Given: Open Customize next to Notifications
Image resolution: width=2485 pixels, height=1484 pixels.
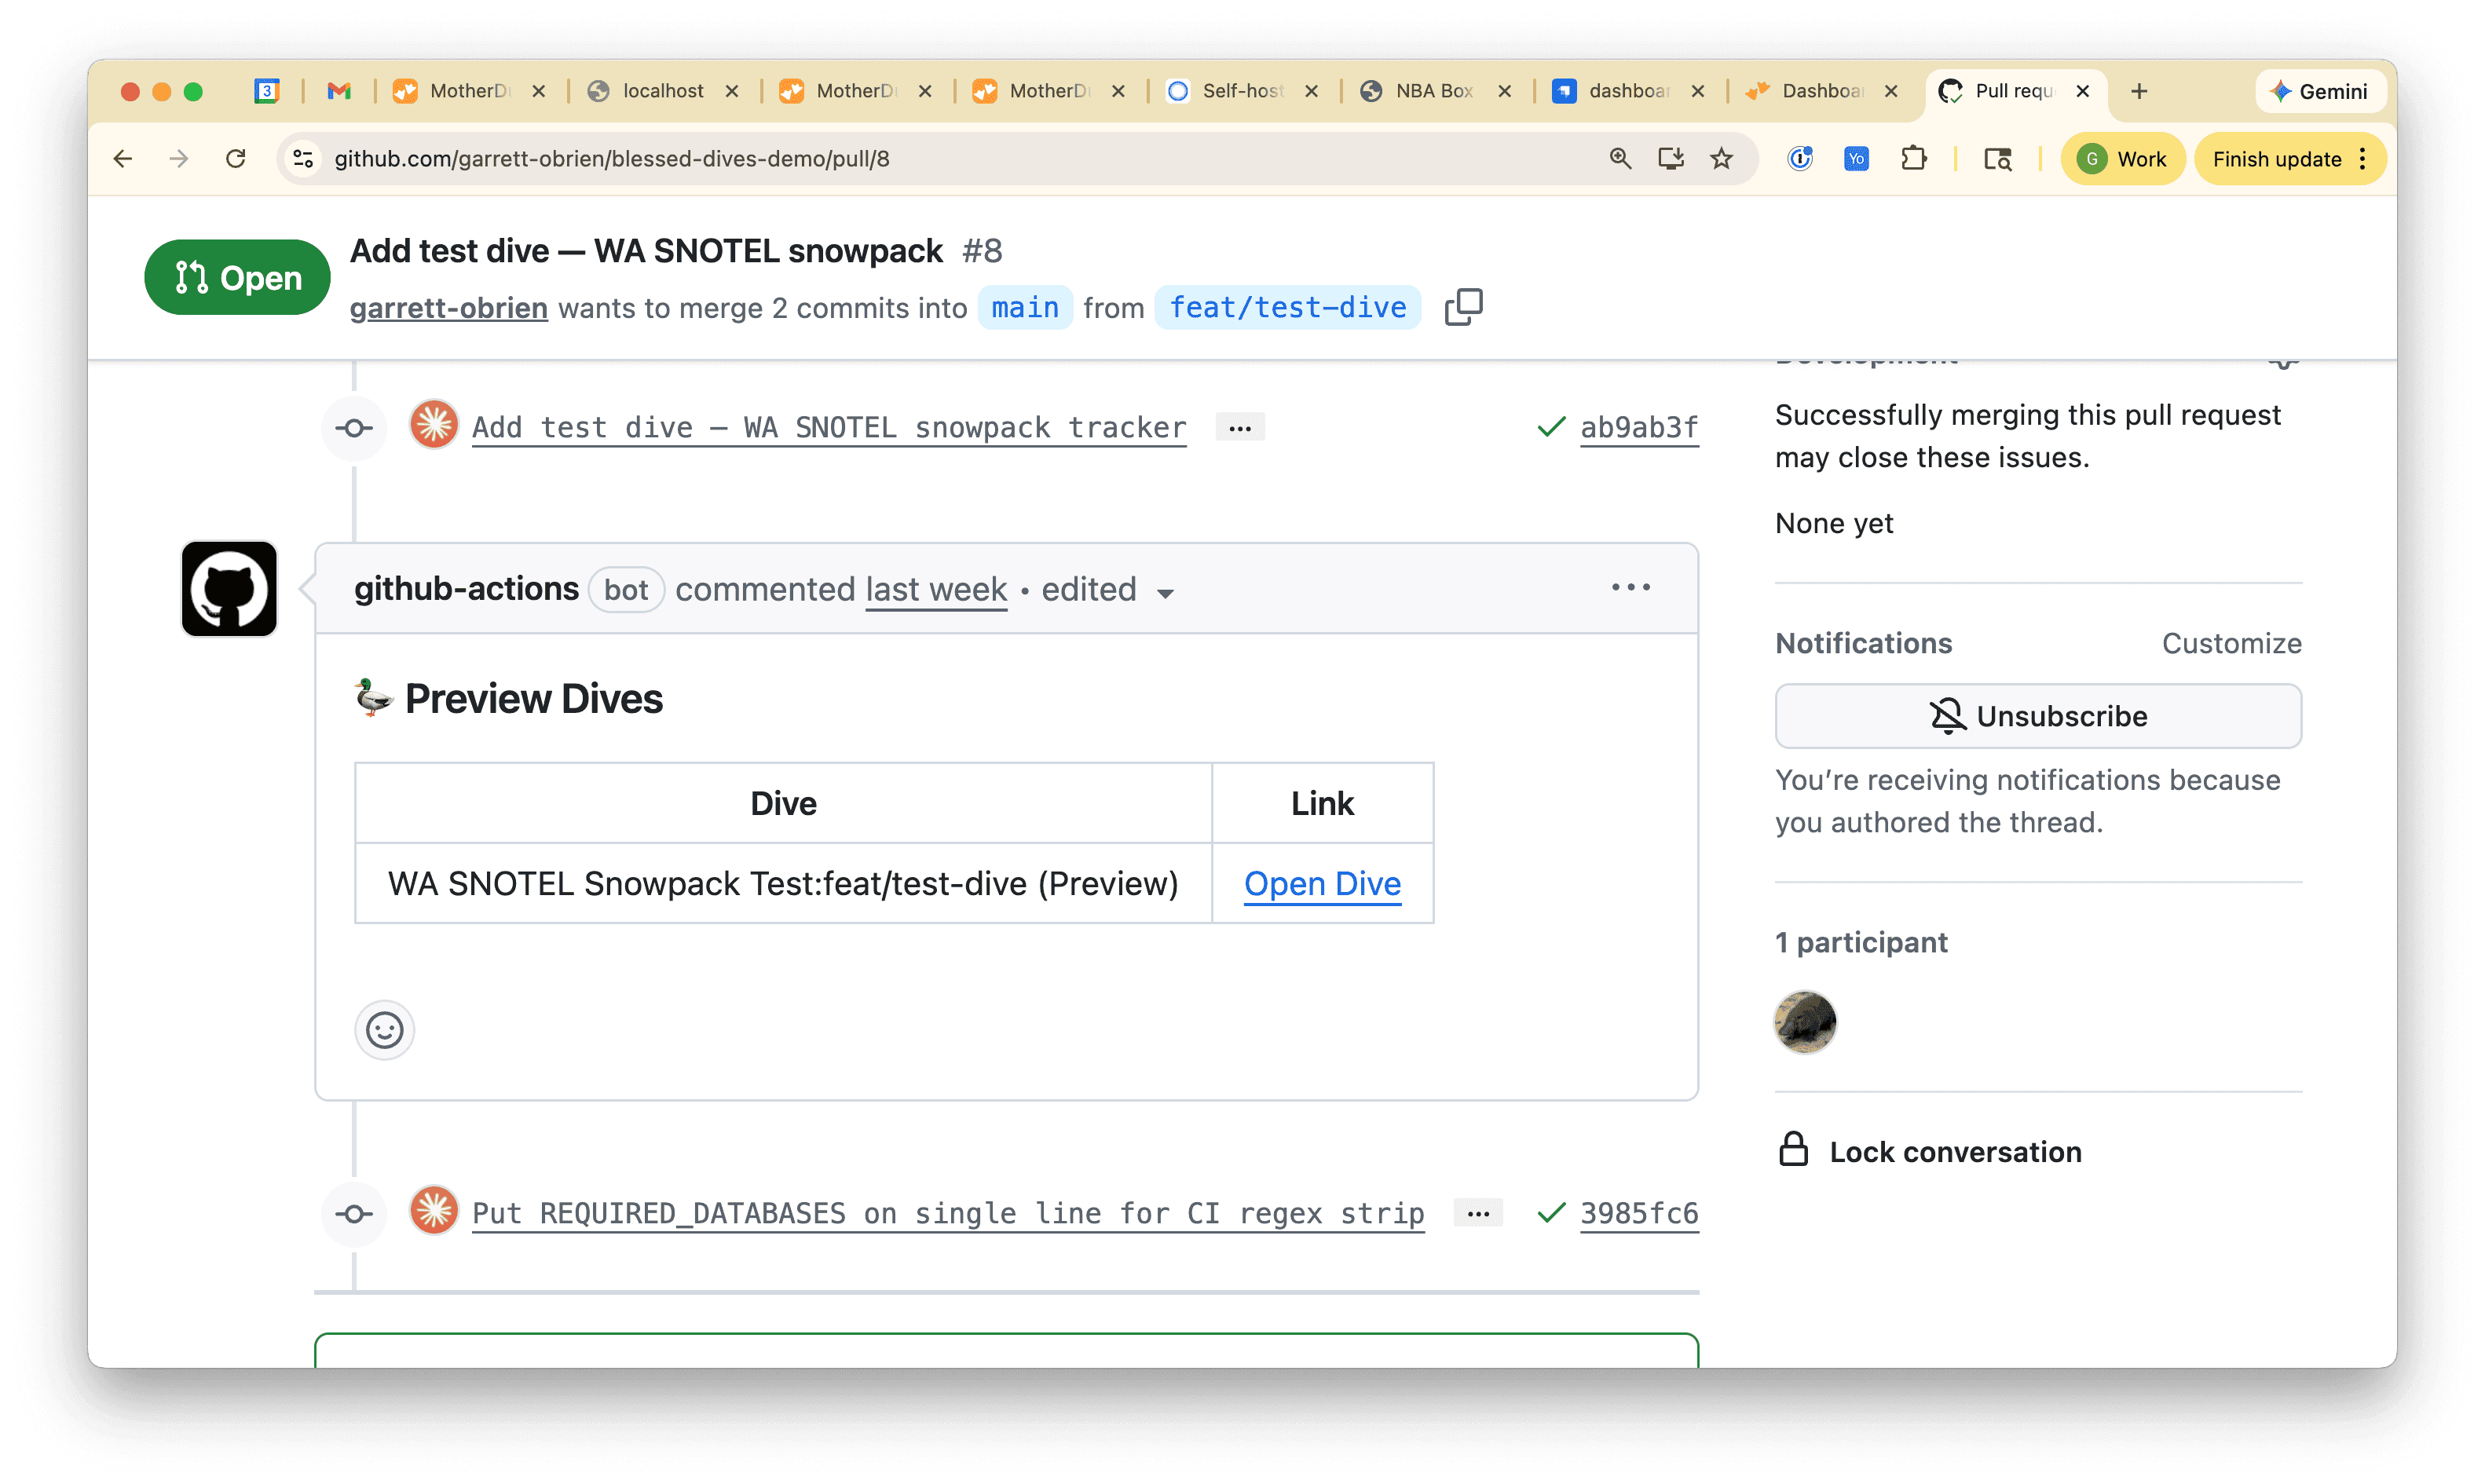Looking at the screenshot, I should (x=2232, y=643).
